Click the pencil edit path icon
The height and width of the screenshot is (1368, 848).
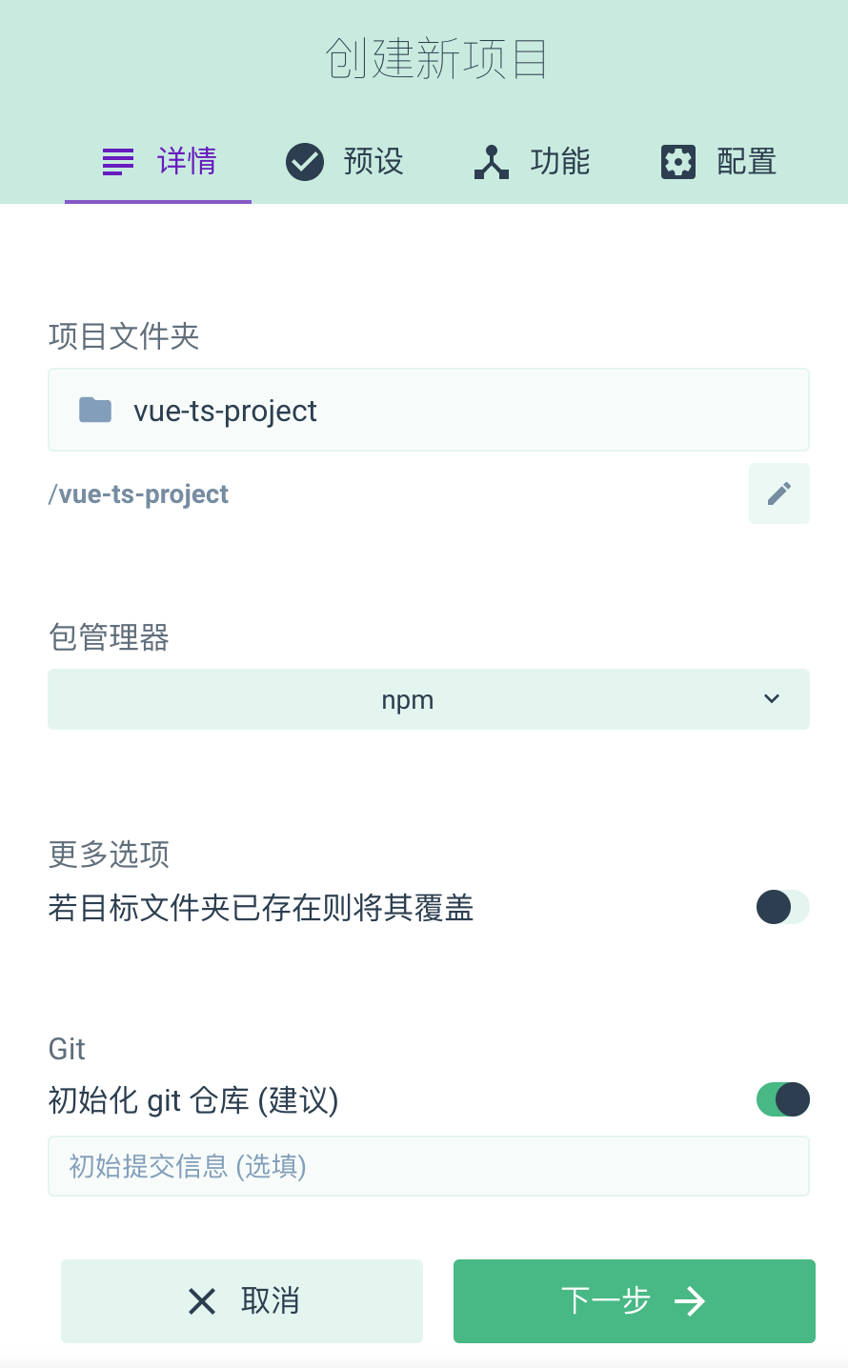coord(778,493)
